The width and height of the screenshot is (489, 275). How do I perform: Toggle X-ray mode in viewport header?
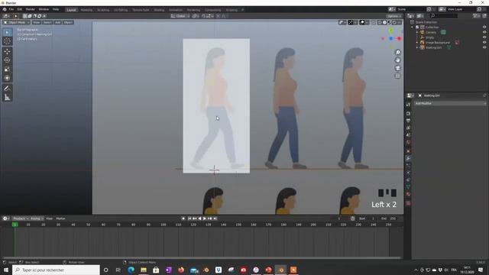pos(374,22)
